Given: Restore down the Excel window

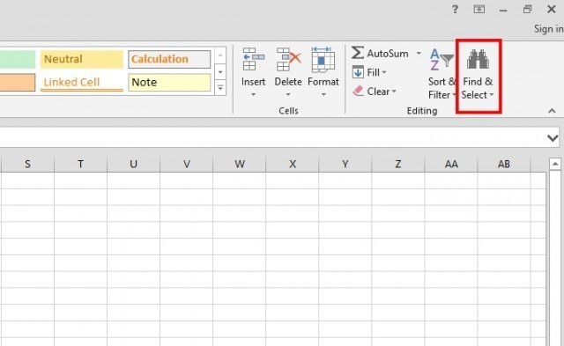Looking at the screenshot, I should tap(527, 10).
